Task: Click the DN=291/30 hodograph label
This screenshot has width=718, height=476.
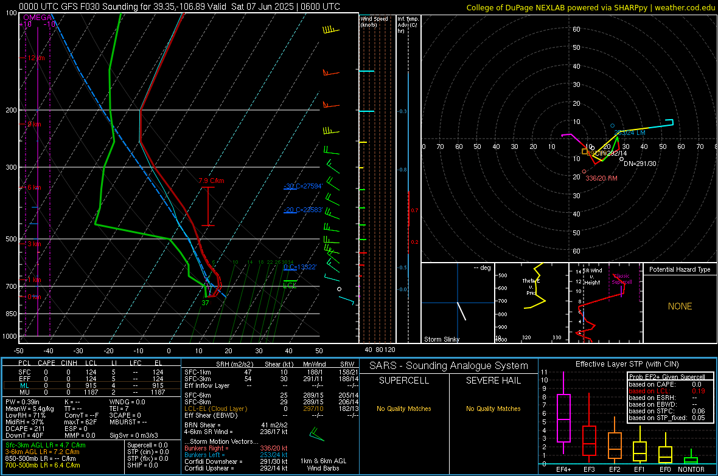Action: pos(640,164)
